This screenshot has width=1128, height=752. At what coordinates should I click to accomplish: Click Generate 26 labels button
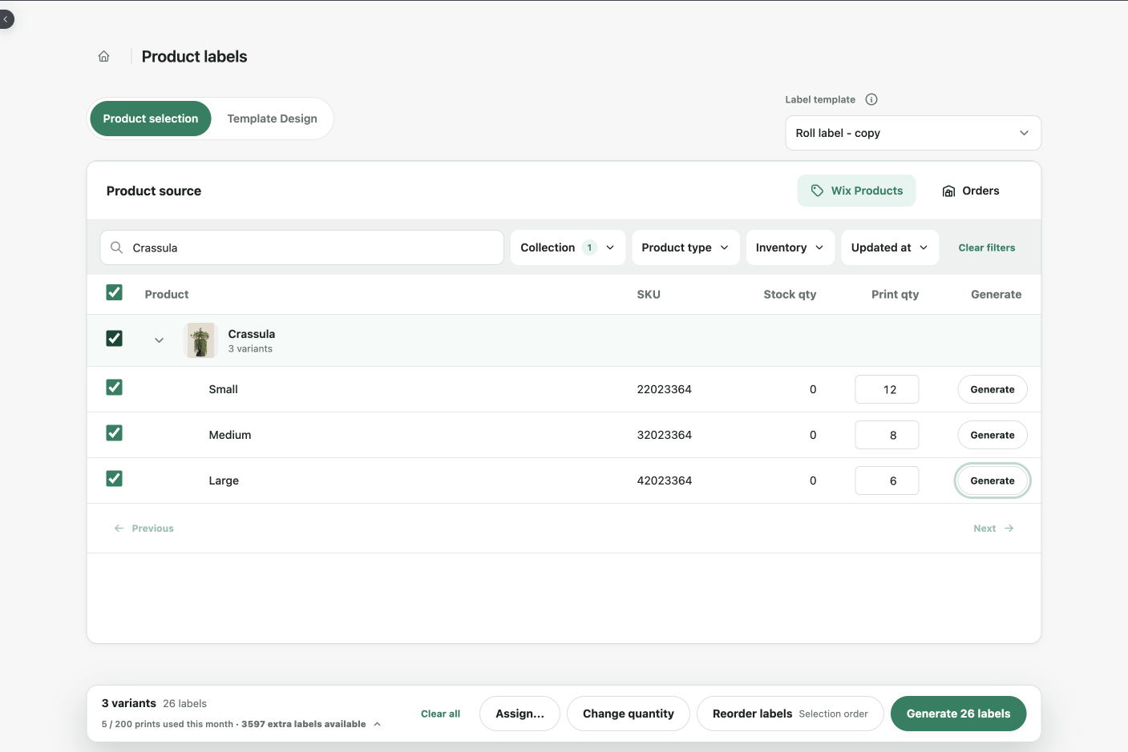pos(958,714)
